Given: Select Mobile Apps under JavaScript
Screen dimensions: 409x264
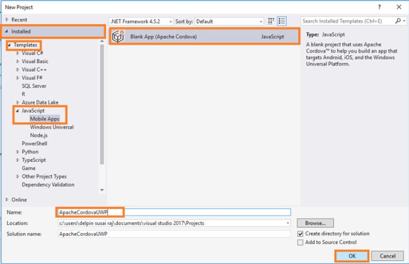Looking at the screenshot, I should pos(45,119).
